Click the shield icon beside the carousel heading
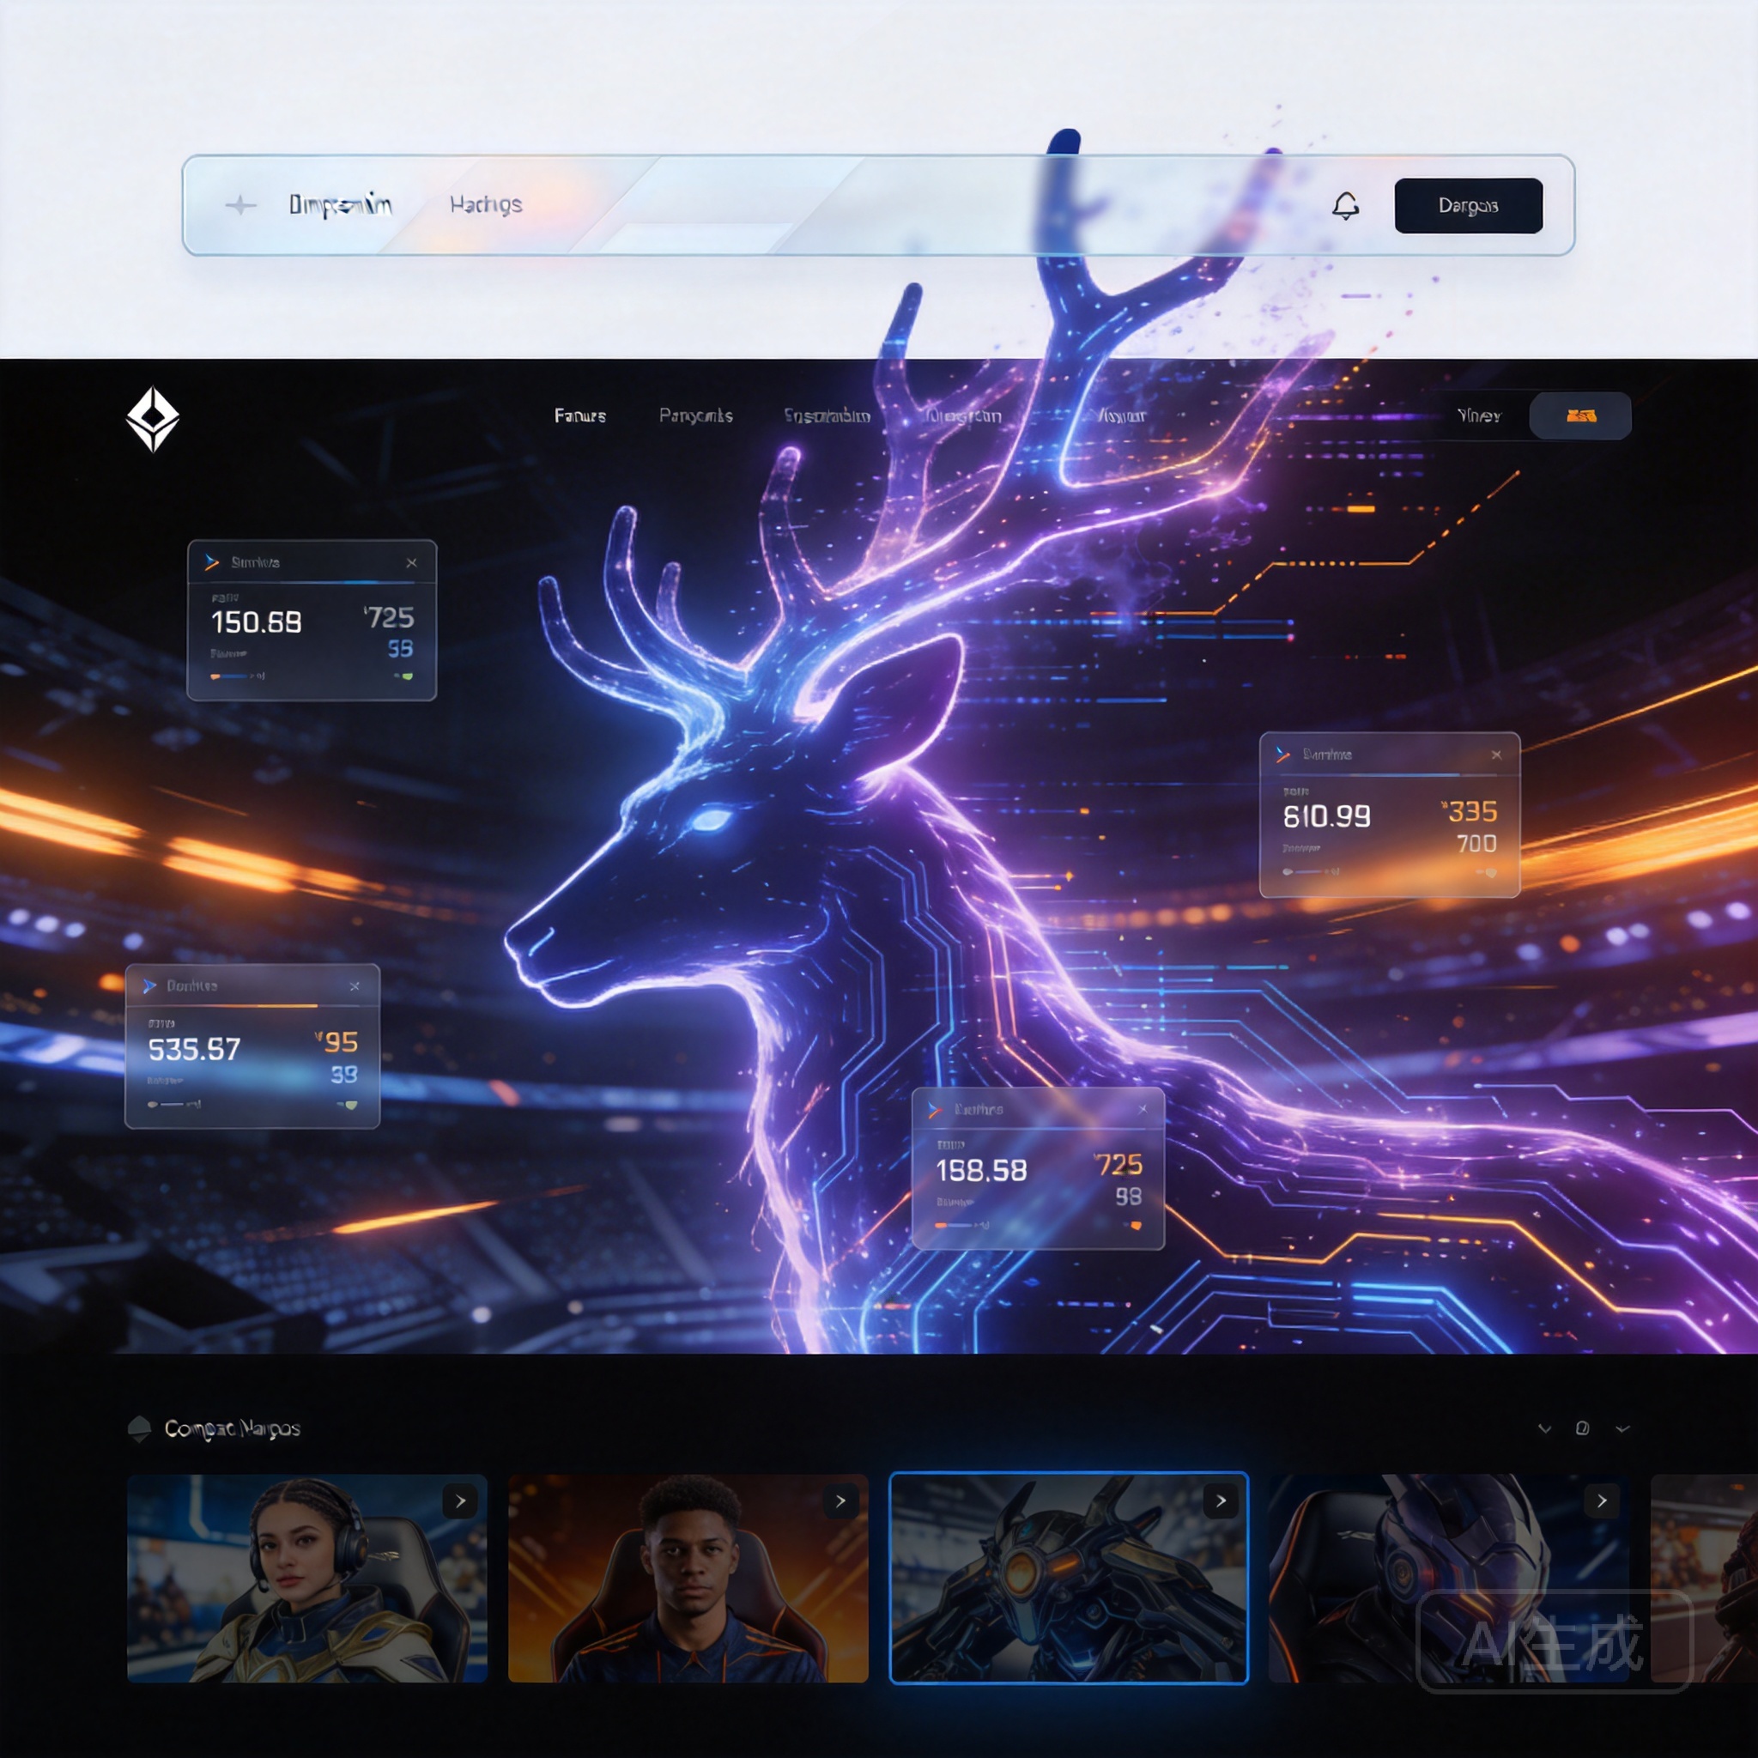This screenshot has width=1758, height=1758. [139, 1428]
